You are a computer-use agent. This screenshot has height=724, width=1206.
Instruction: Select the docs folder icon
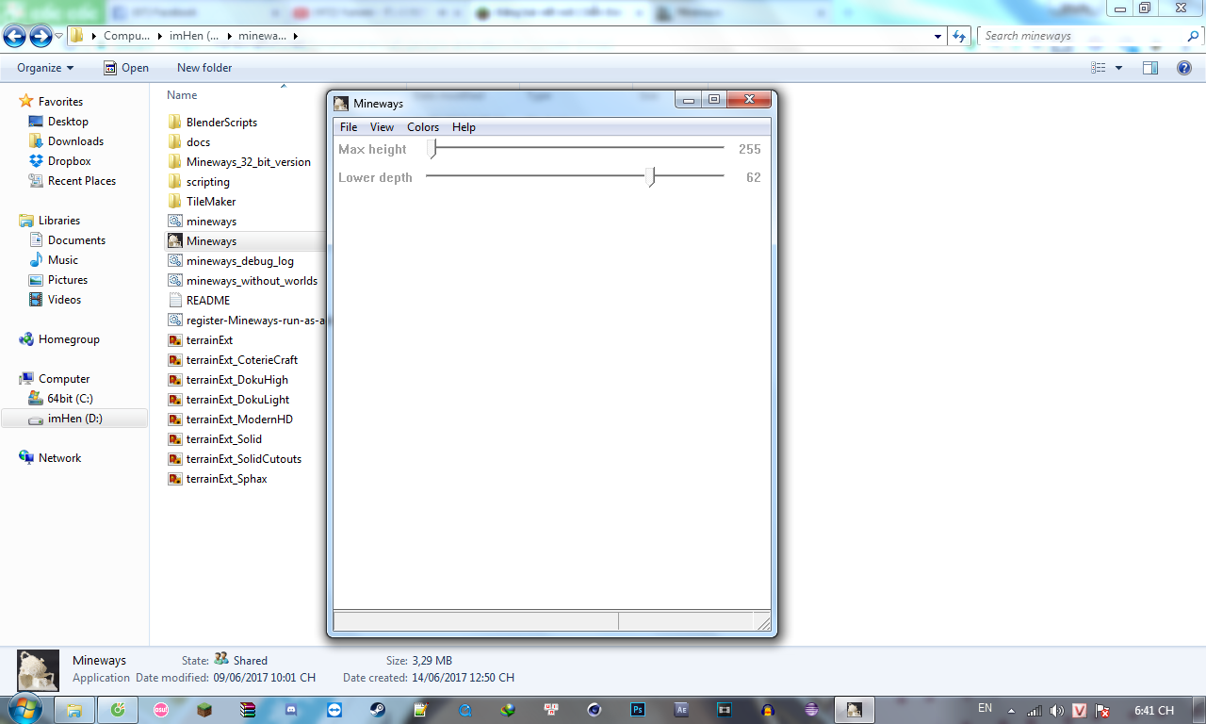(174, 142)
